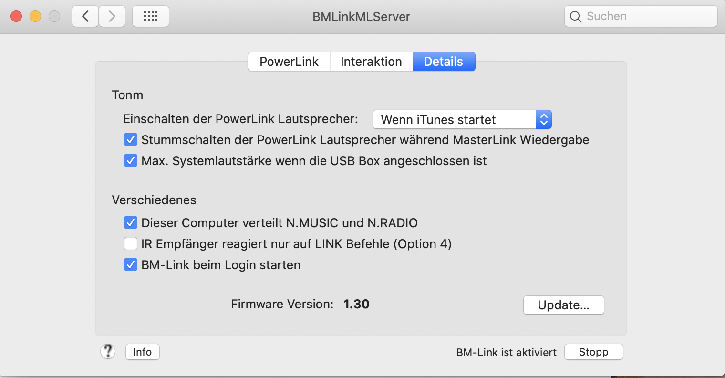
Task: Click the Suchen search field
Action: 641,16
